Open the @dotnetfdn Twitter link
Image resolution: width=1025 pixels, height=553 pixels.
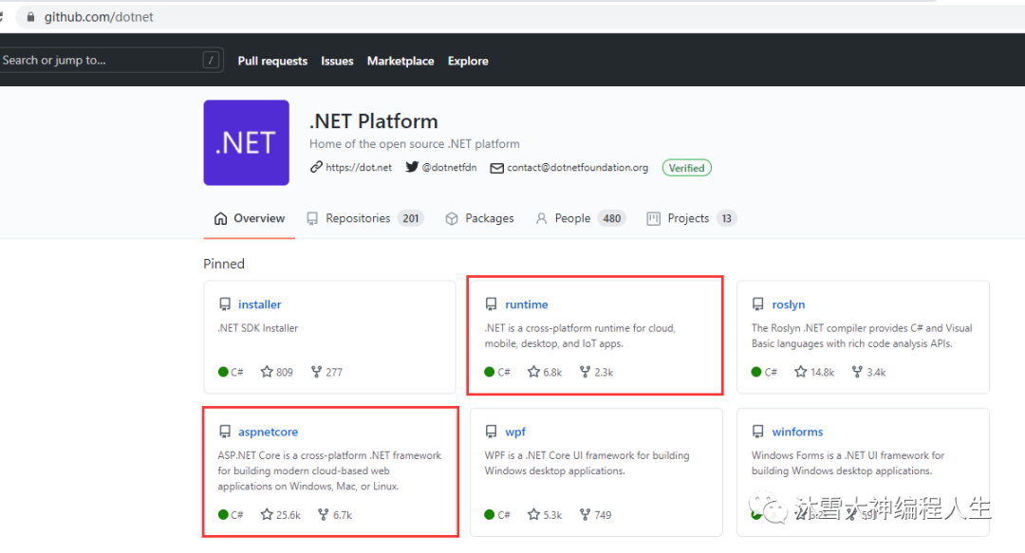coord(449,167)
